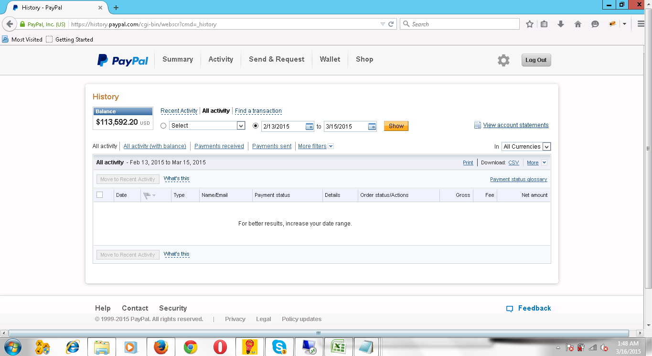Open the Select time period dropdown
Image resolution: width=652 pixels, height=356 pixels.
tap(207, 126)
